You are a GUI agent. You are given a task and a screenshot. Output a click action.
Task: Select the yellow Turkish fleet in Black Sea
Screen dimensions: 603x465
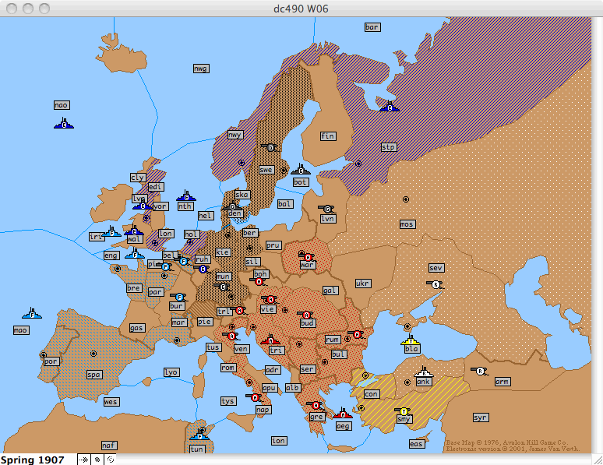tap(411, 340)
